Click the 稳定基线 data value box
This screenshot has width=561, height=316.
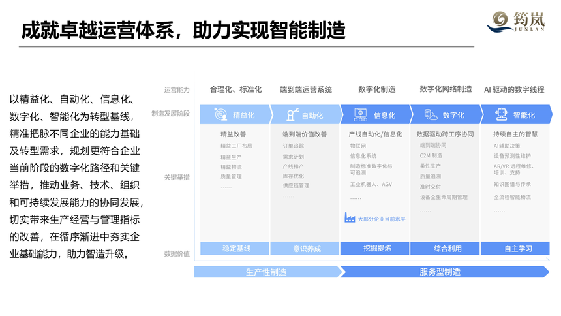tap(235, 248)
